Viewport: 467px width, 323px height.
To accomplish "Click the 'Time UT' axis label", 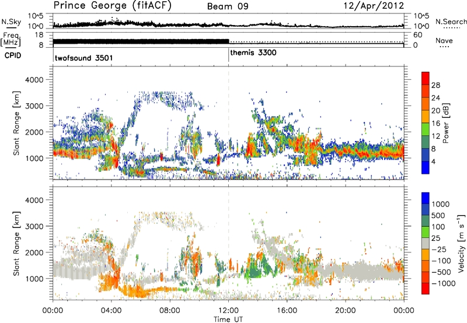I will [228, 320].
